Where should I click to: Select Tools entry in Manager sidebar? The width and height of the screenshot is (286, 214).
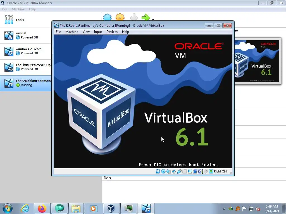coord(25,20)
